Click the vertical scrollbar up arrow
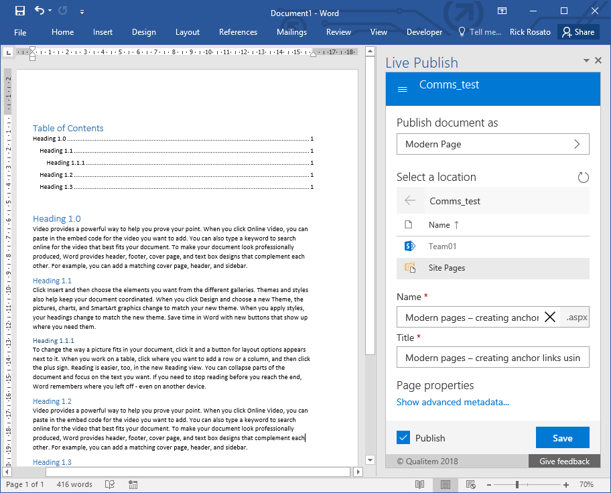Viewport: 611px width, 493px height. [x=370, y=51]
